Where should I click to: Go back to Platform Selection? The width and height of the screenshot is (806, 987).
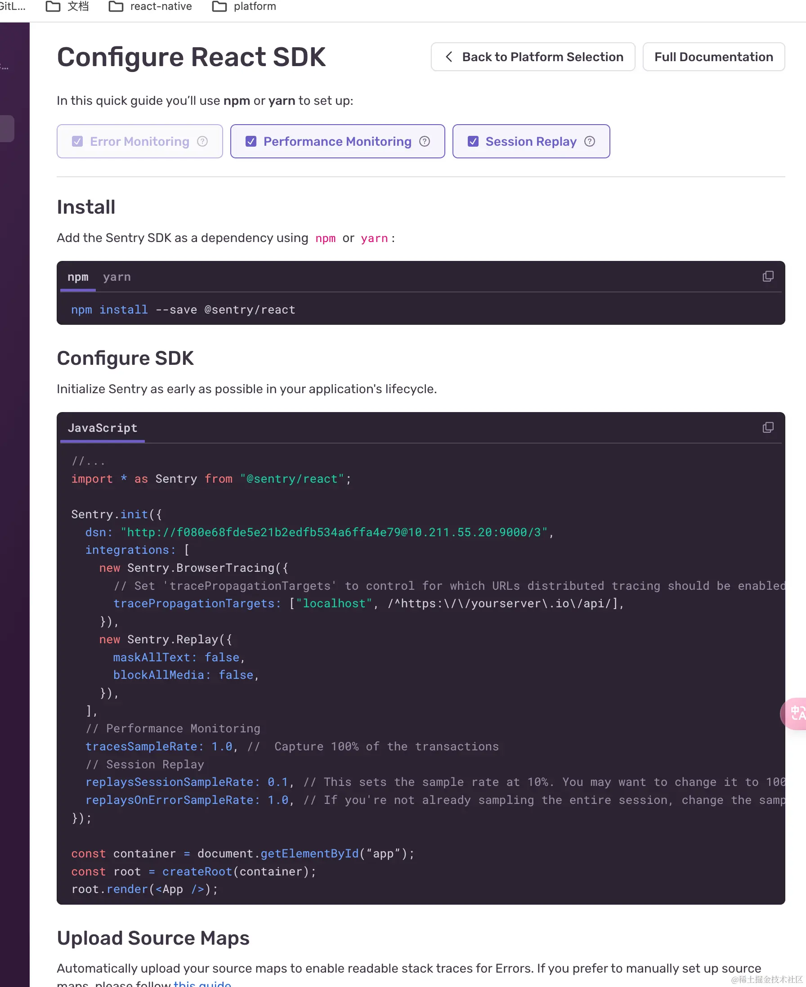click(533, 57)
